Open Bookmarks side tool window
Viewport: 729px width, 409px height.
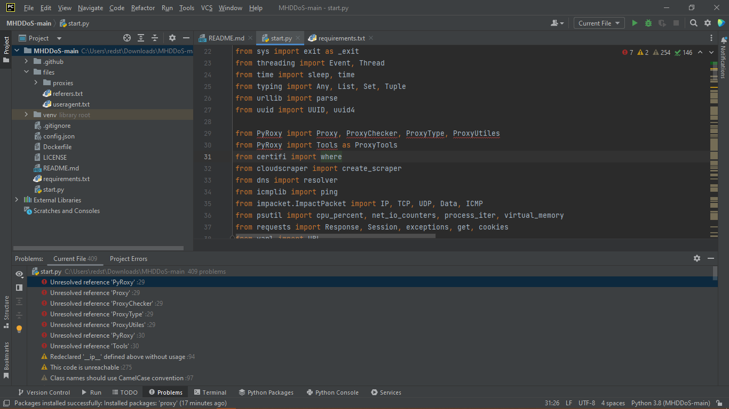[x=6, y=360]
